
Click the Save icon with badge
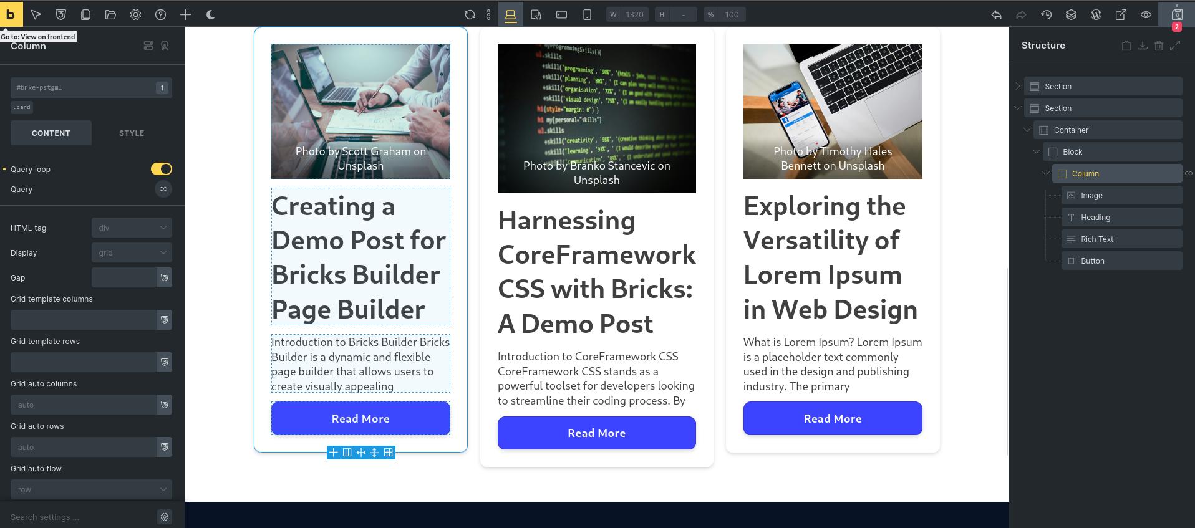click(x=1177, y=15)
